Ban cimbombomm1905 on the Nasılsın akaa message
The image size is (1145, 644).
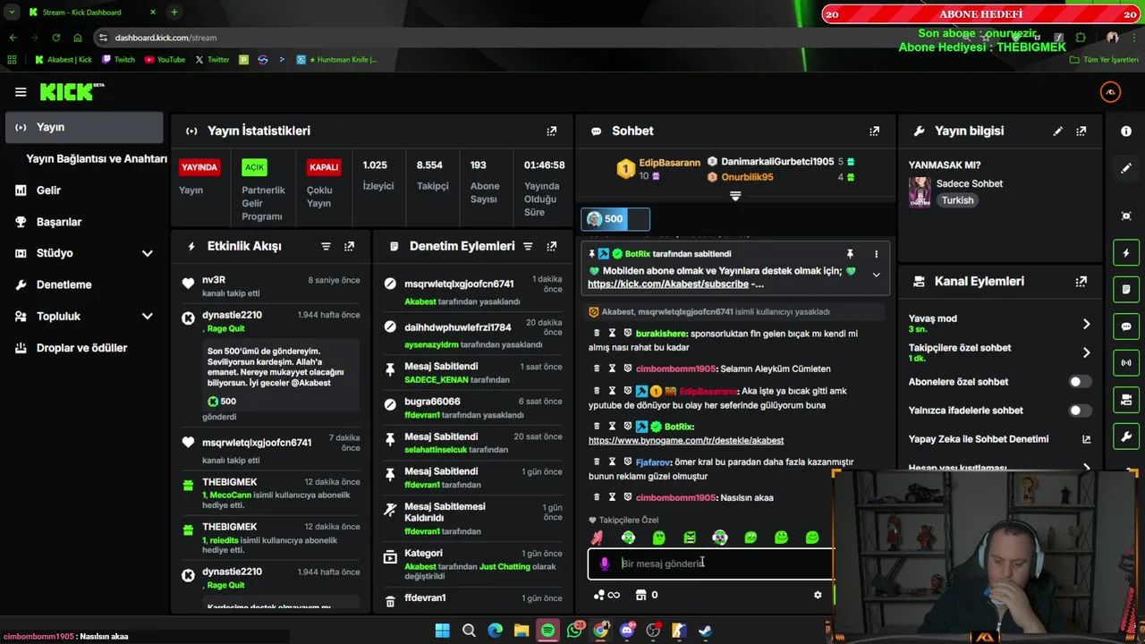(x=627, y=497)
